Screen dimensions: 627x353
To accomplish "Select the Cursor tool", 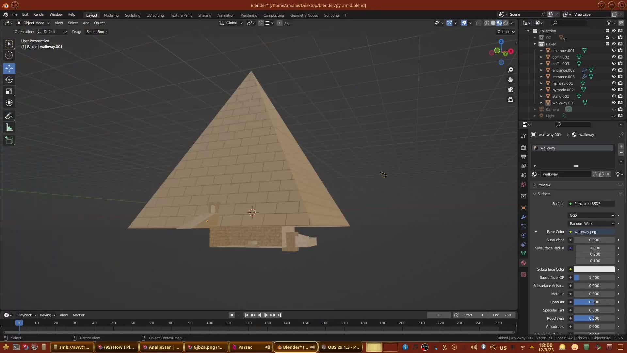I will [x=9, y=55].
